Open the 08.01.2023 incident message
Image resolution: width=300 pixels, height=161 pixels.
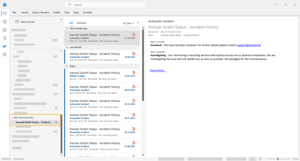click(102, 89)
